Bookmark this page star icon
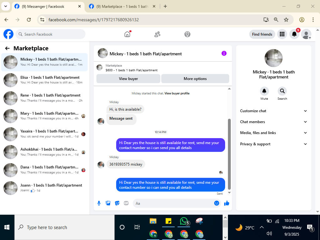 (286, 20)
